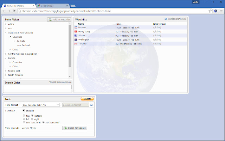This screenshot has width=225, height=141.
Task: Click the FoxClocks globe extension icon
Action: (216, 11)
